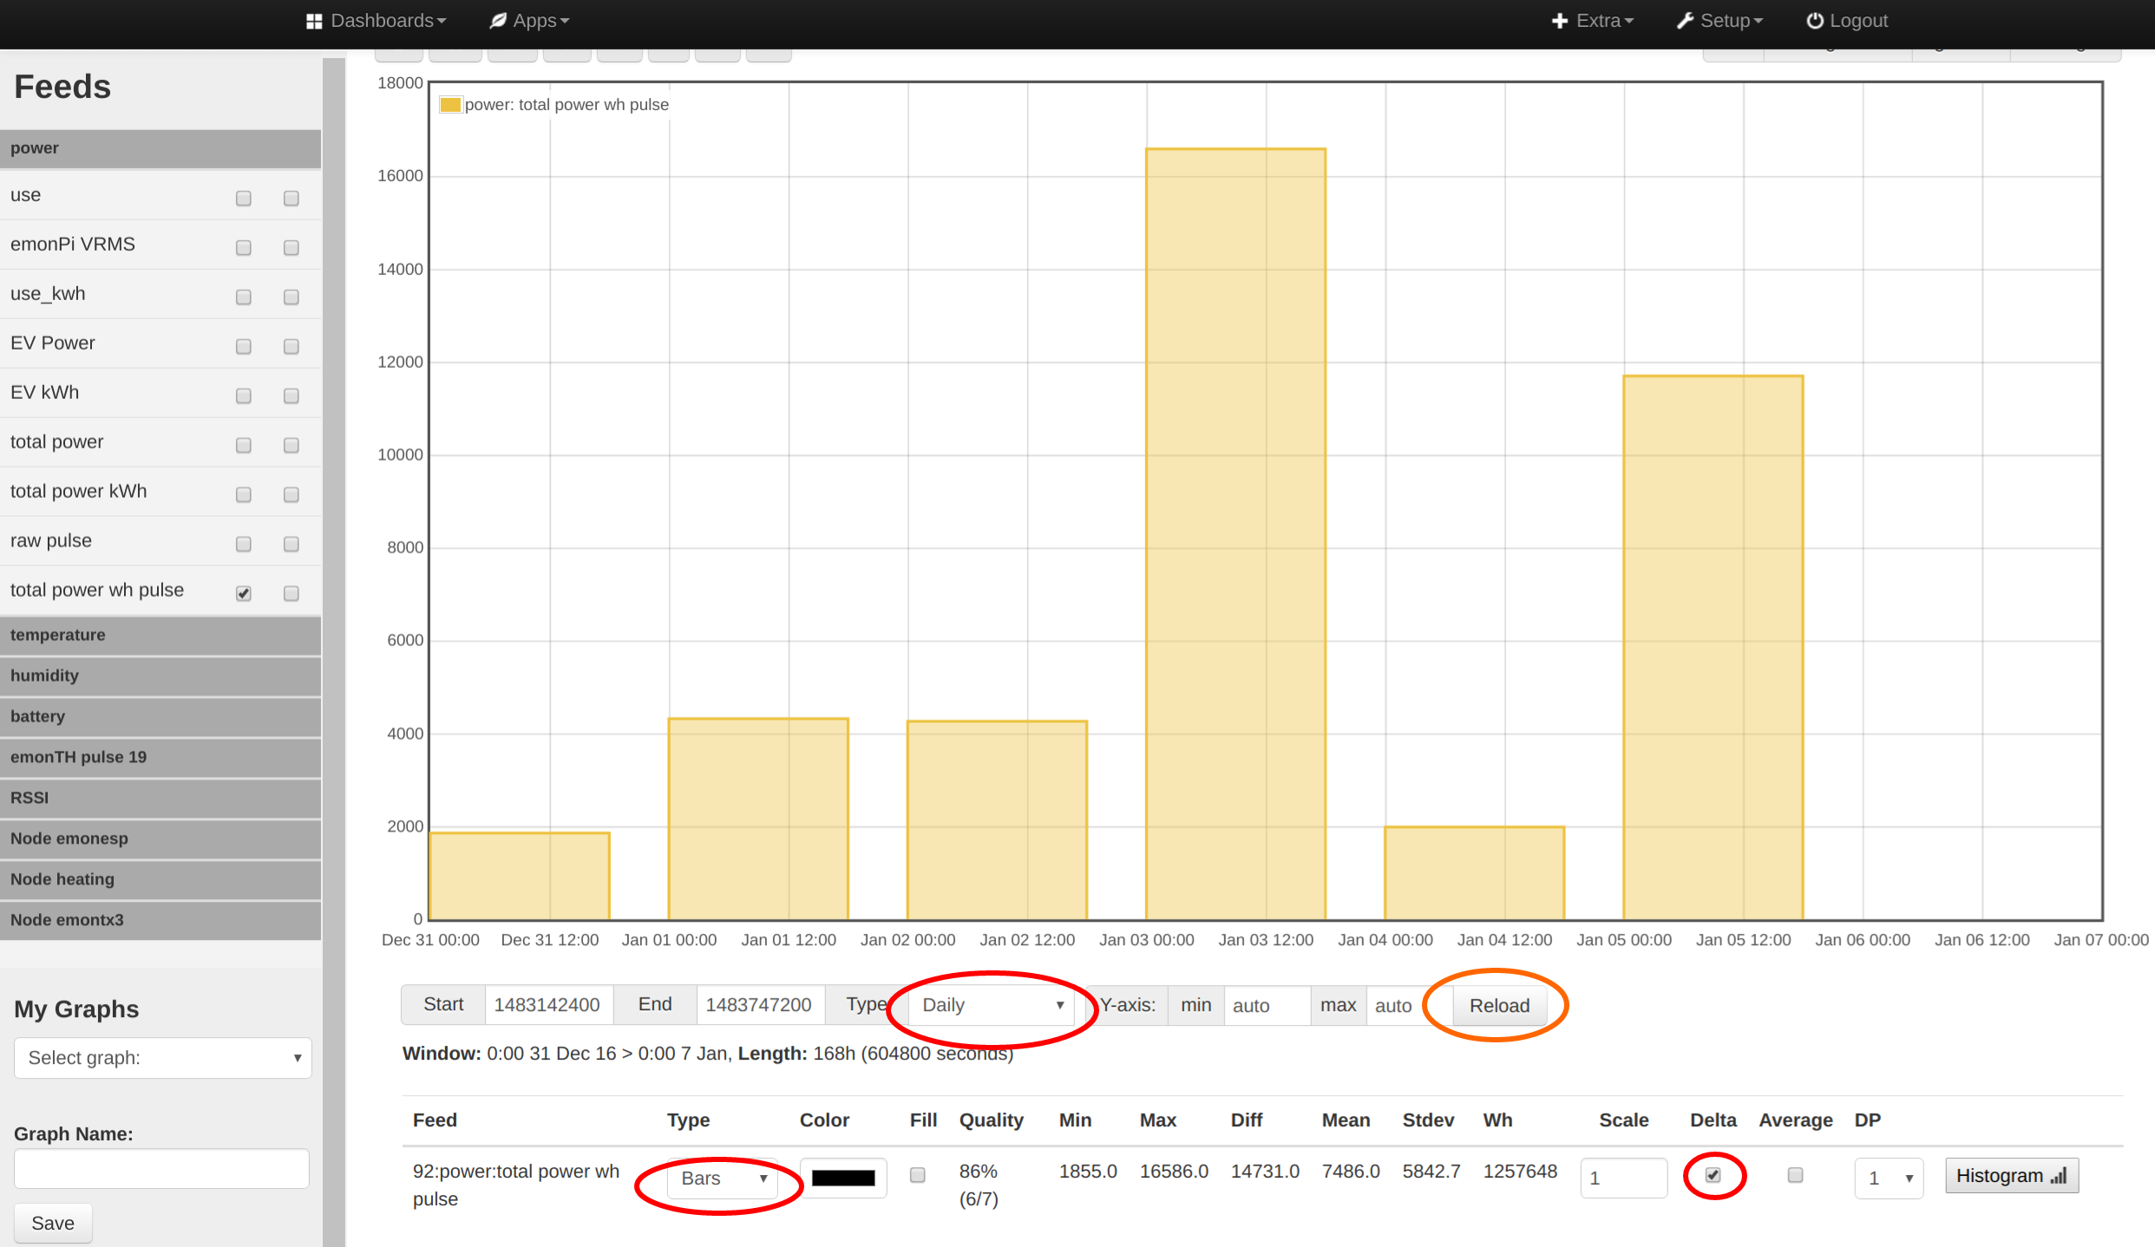Expand the emonTH pulse 19 group
Screen dimensions: 2155x1247
[x=160, y=758]
